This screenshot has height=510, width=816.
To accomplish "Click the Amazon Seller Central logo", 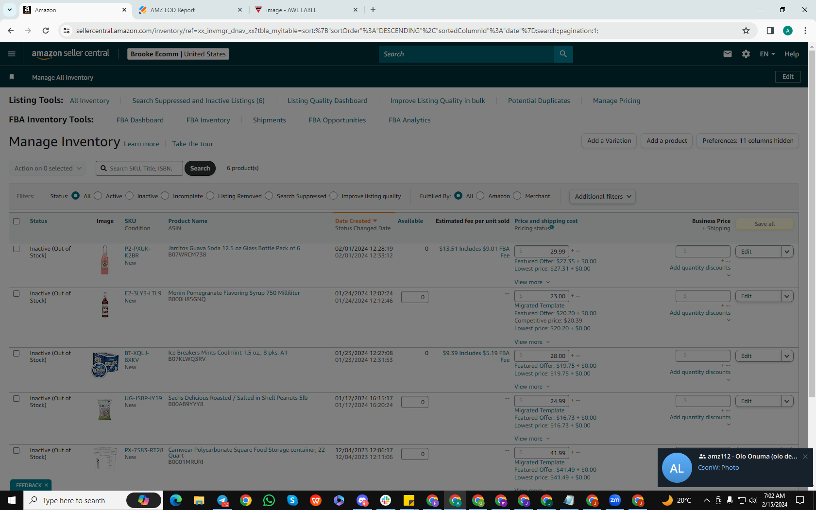I will (x=70, y=54).
